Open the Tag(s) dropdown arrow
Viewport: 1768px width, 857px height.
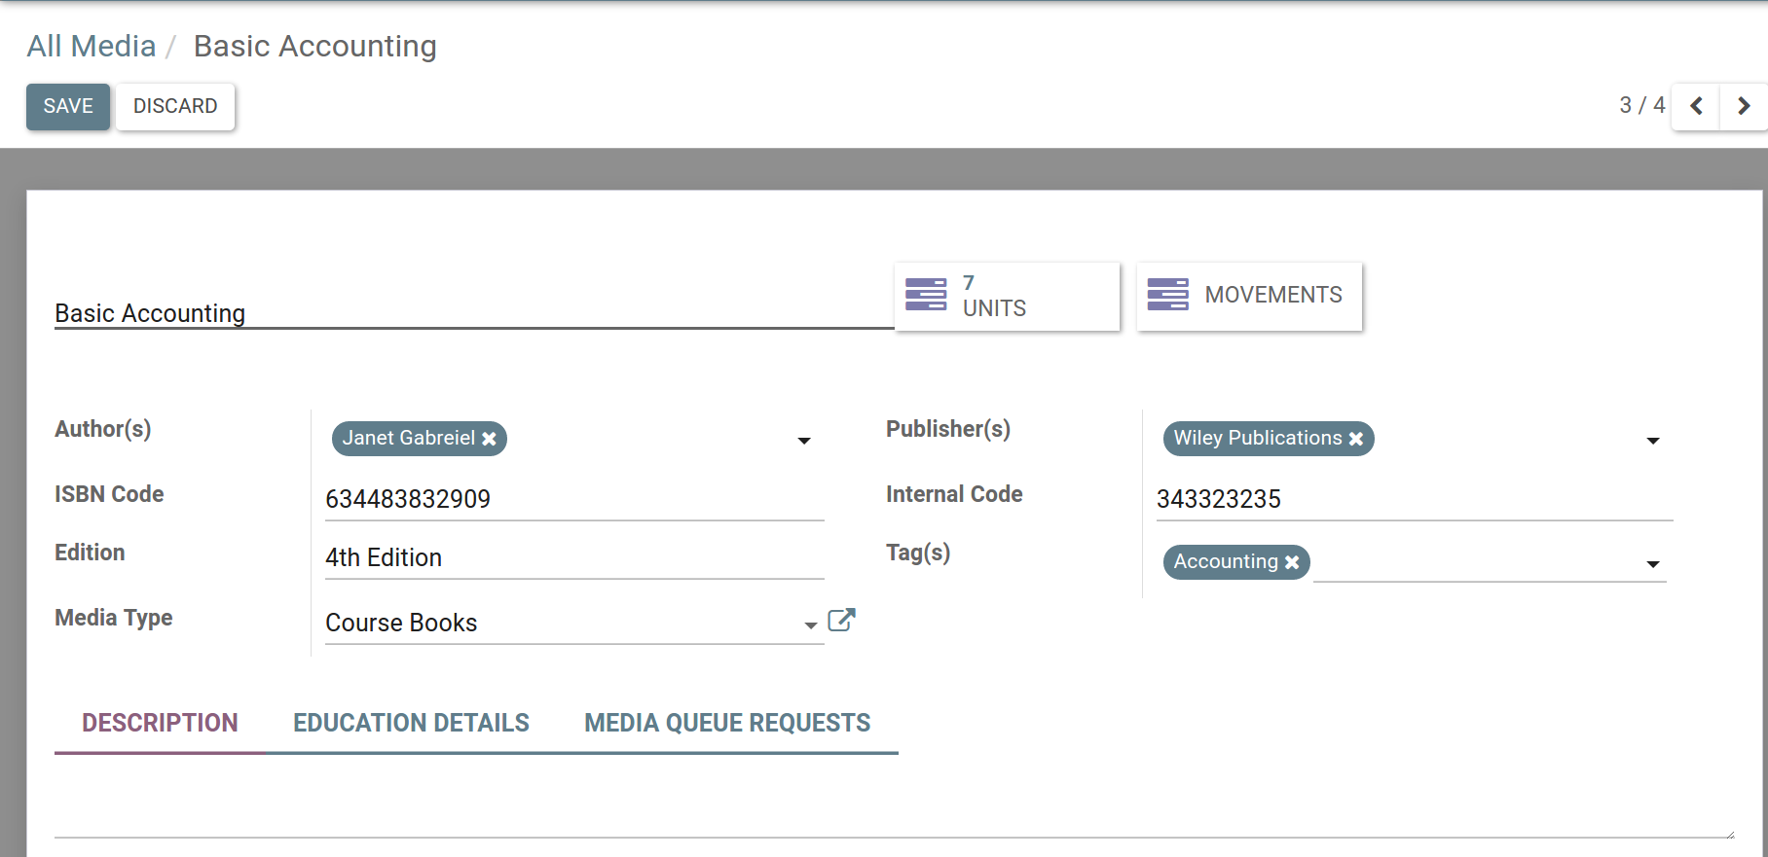click(x=1652, y=564)
